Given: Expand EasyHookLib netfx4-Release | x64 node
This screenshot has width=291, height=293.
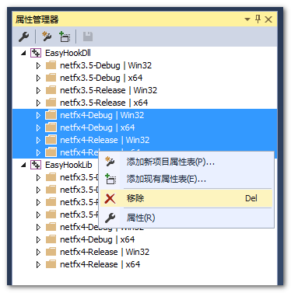Looking at the screenshot, I should pyautogui.click(x=38, y=264).
